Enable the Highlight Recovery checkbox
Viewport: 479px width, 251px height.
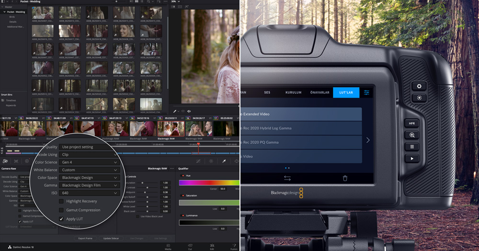[61, 201]
